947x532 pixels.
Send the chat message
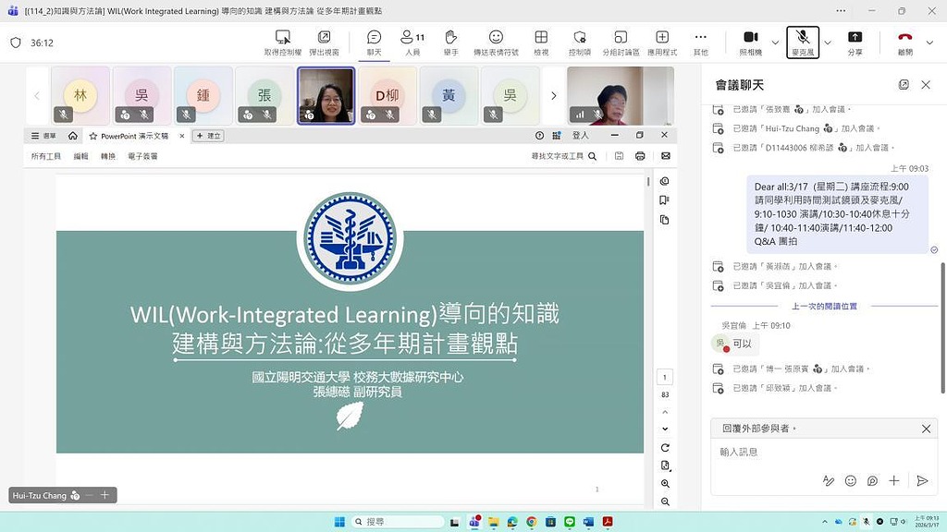[x=922, y=480]
